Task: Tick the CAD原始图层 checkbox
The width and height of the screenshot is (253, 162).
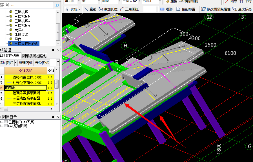Action: [x=6, y=126]
